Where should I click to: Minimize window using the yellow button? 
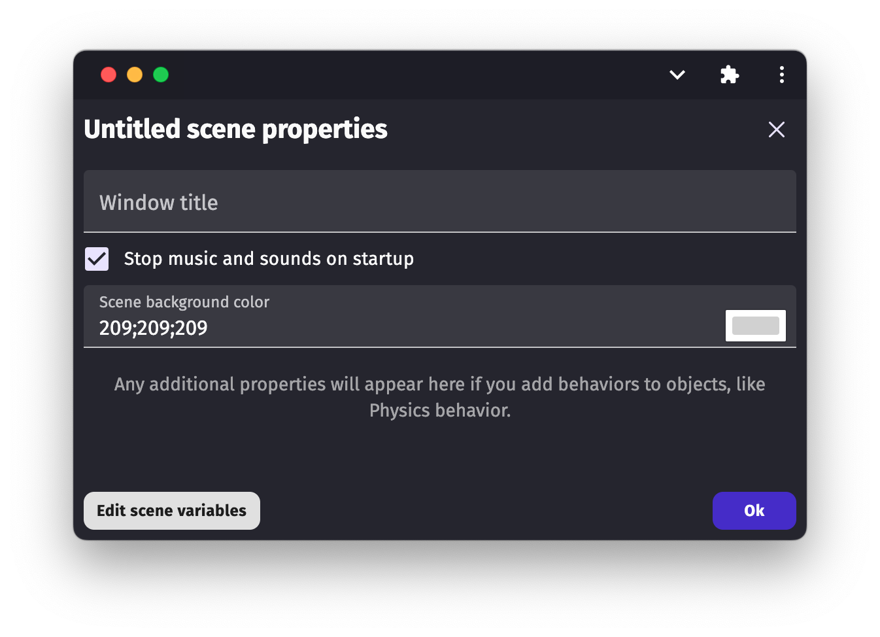[135, 75]
